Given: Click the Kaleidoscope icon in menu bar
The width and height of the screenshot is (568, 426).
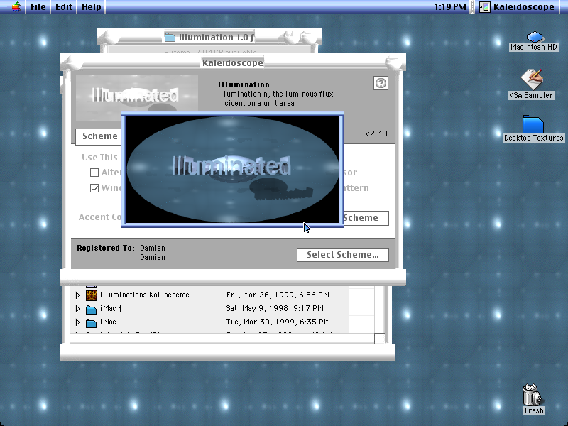Looking at the screenshot, I should pyautogui.click(x=485, y=7).
